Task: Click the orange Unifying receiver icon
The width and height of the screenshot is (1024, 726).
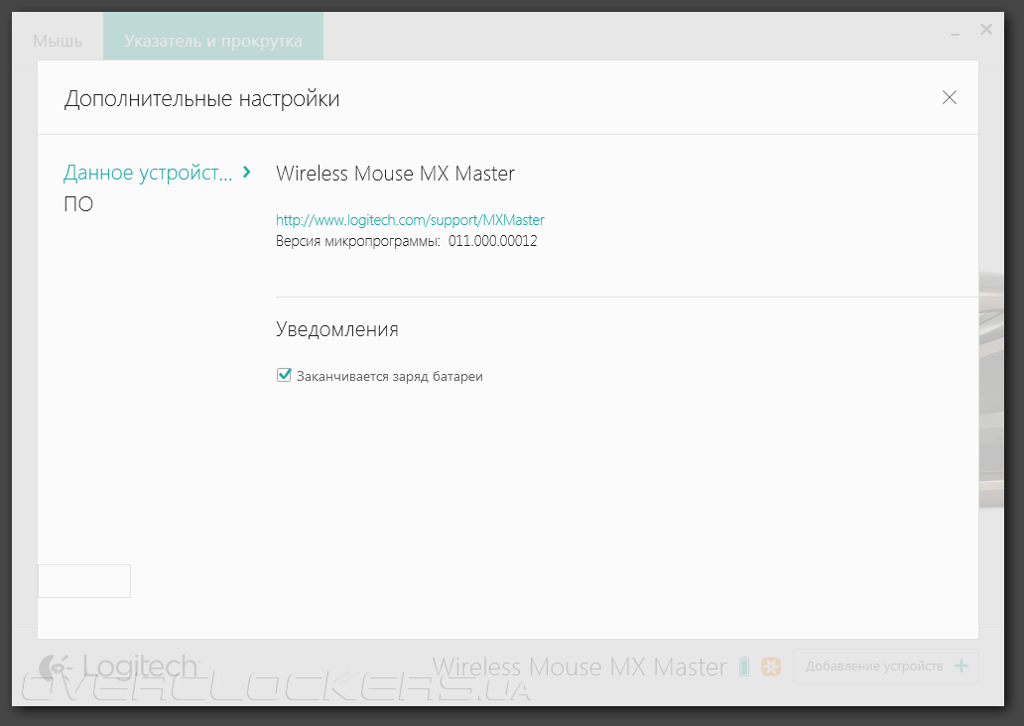Action: (771, 666)
